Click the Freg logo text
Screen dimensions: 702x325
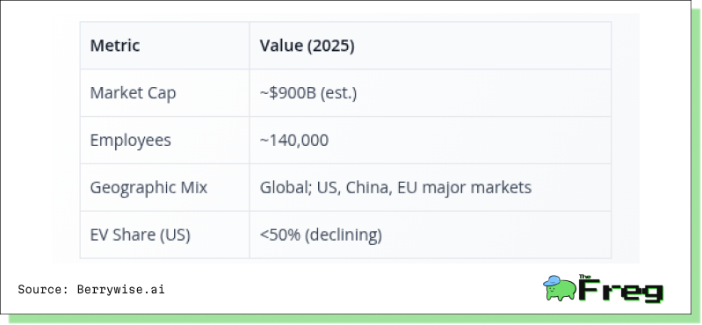pos(621,290)
